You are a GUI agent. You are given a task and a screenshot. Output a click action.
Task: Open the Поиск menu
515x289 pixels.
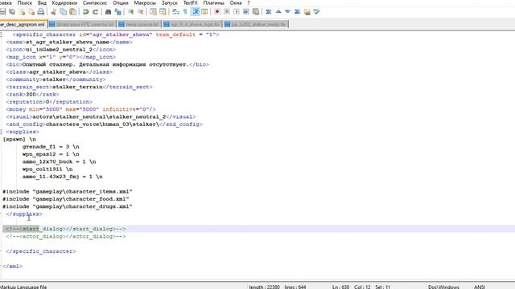(25, 3)
